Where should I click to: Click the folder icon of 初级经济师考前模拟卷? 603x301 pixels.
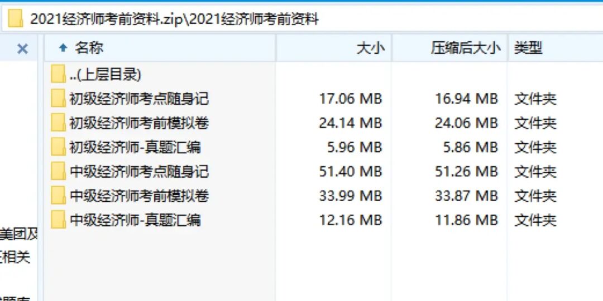(x=58, y=123)
